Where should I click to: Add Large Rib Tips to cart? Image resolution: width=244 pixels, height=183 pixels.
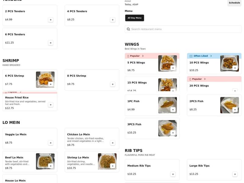click(x=235, y=174)
